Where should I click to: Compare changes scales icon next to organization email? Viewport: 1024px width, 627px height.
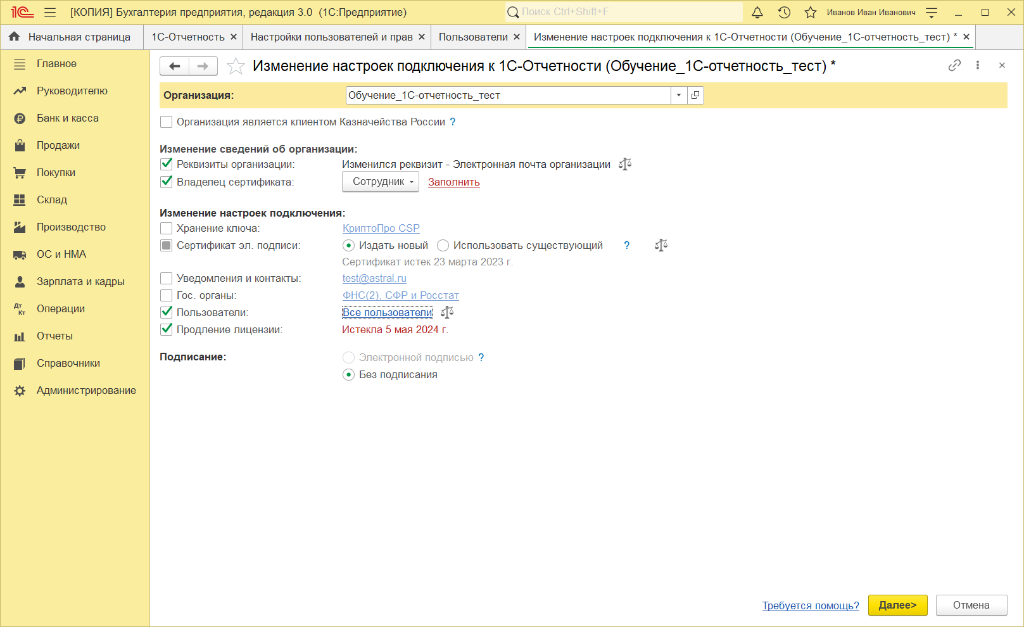click(x=625, y=164)
